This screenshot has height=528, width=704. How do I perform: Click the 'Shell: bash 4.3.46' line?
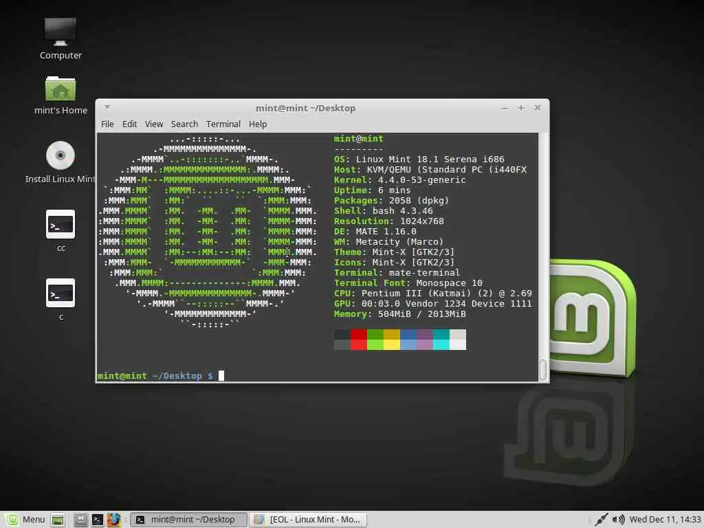tap(383, 211)
